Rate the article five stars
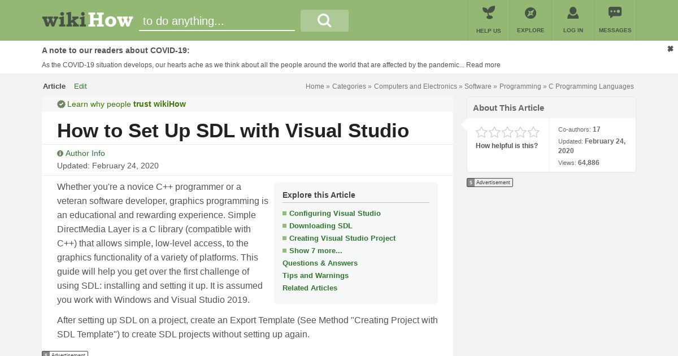The image size is (678, 356). point(533,132)
